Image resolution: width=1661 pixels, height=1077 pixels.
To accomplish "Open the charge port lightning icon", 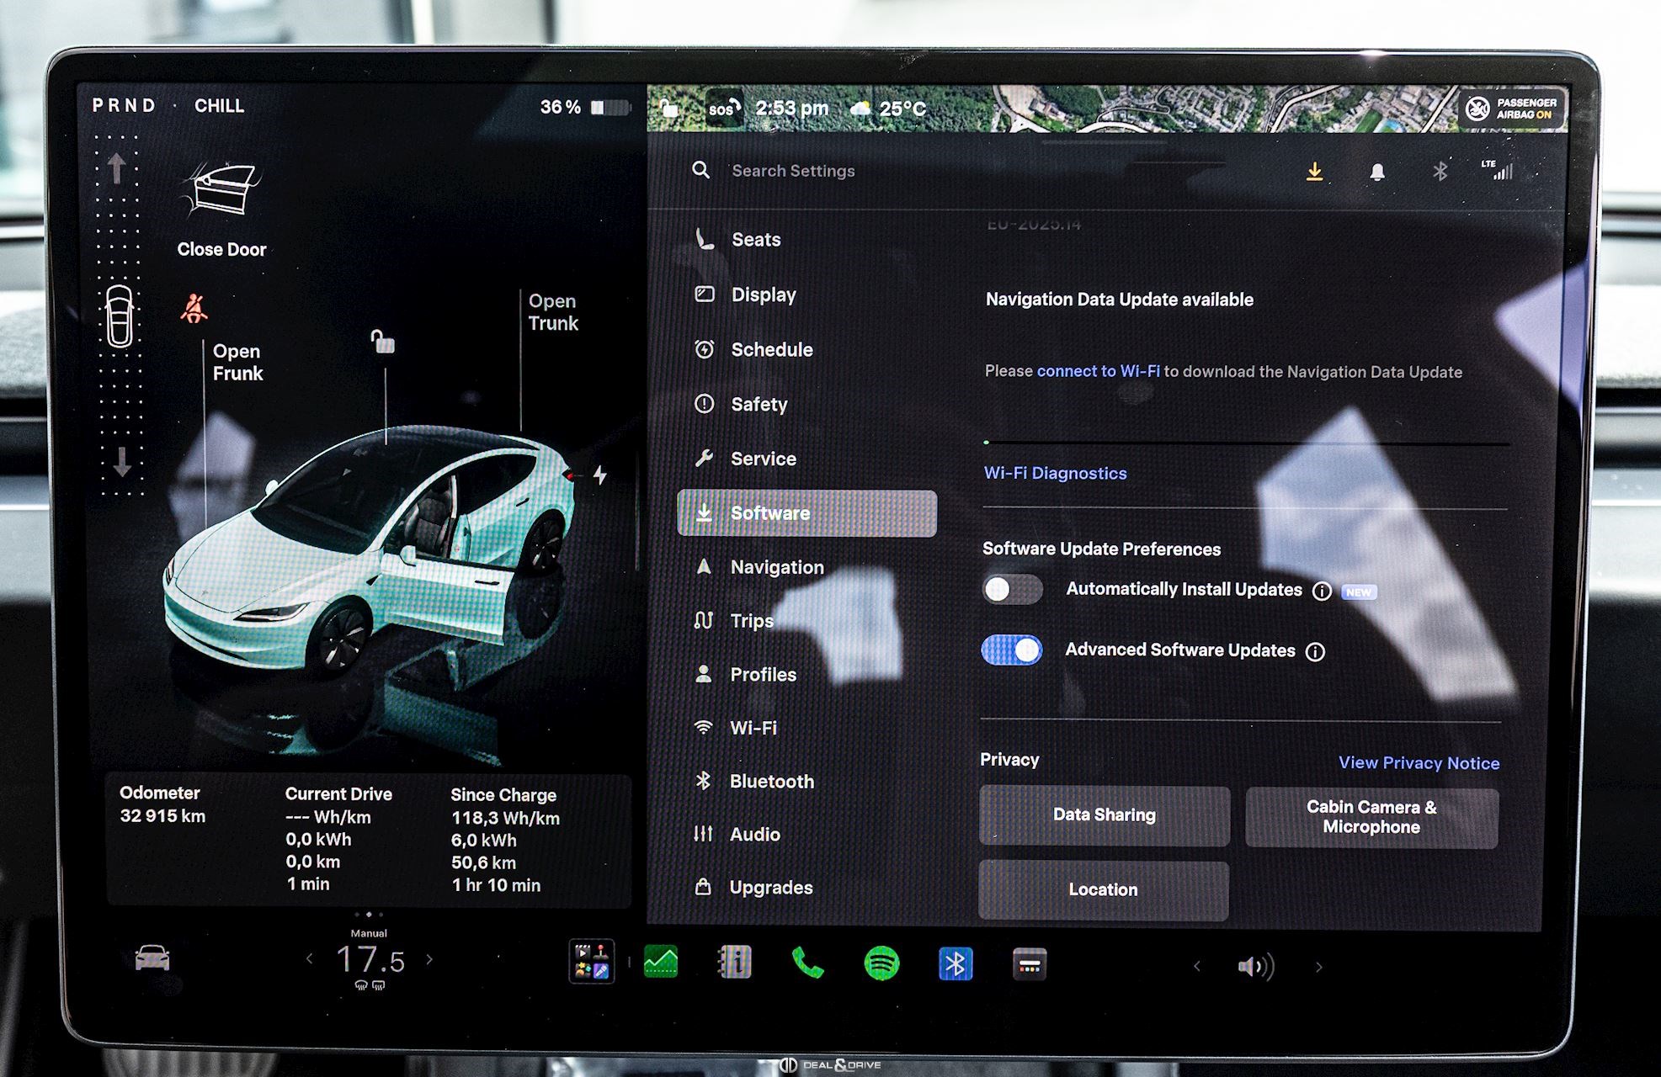I will click(599, 475).
